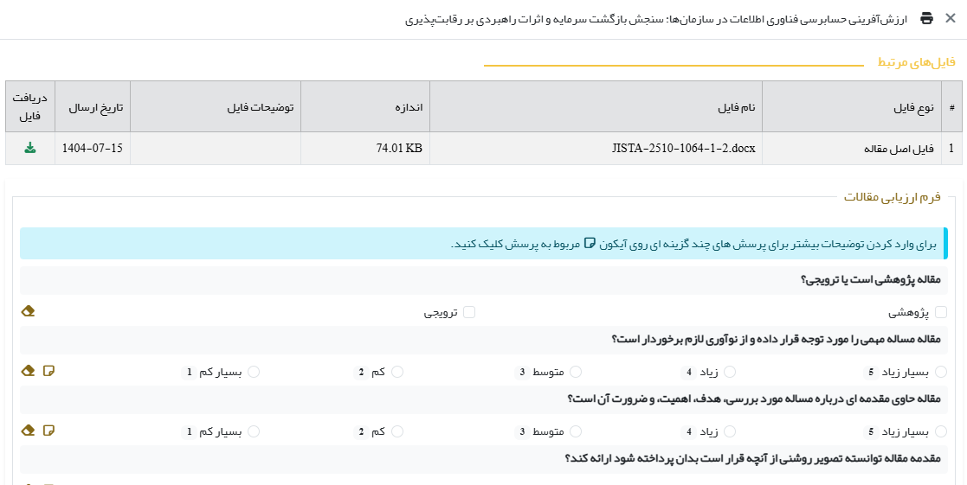
Task: Clear the answer for research or promotional question
Action: tap(28, 311)
